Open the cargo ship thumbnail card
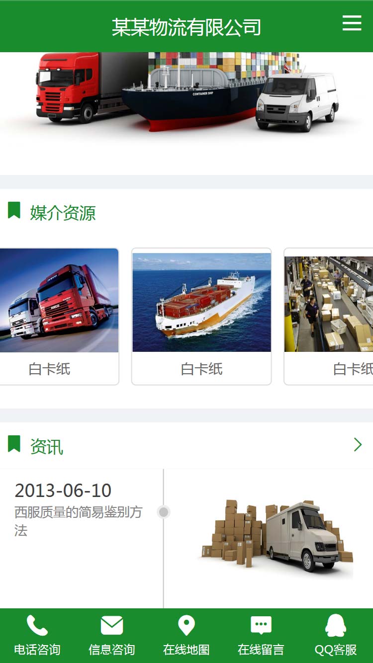This screenshot has width=373, height=663. coord(201,317)
